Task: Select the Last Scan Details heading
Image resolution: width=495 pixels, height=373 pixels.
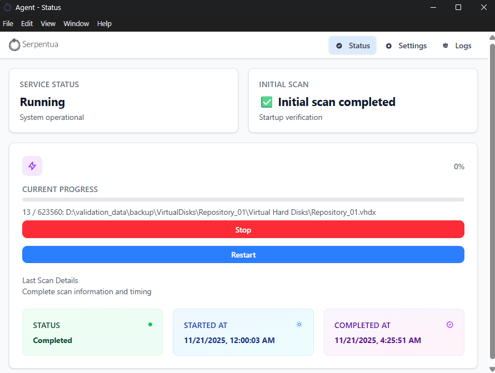Action: click(50, 280)
